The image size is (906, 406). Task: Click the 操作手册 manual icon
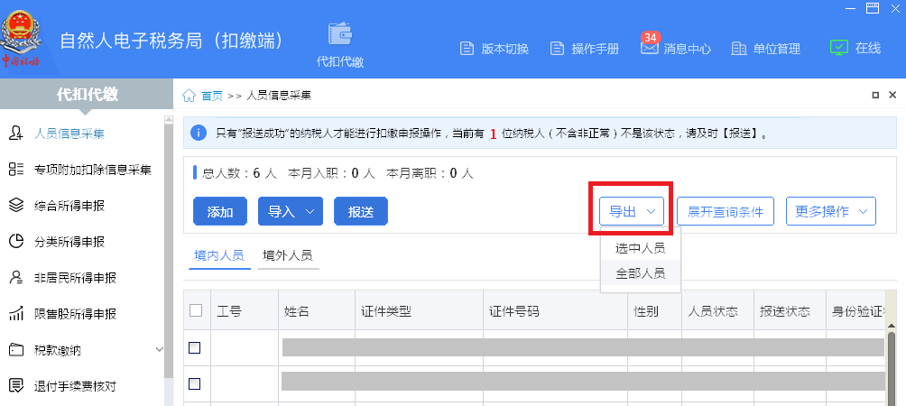557,49
